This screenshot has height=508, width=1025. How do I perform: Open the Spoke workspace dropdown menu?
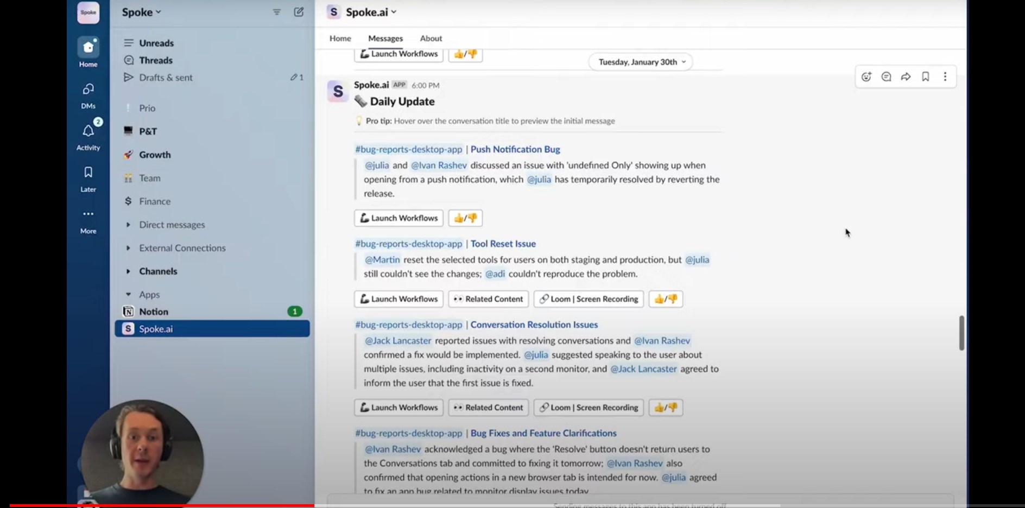[x=141, y=12]
